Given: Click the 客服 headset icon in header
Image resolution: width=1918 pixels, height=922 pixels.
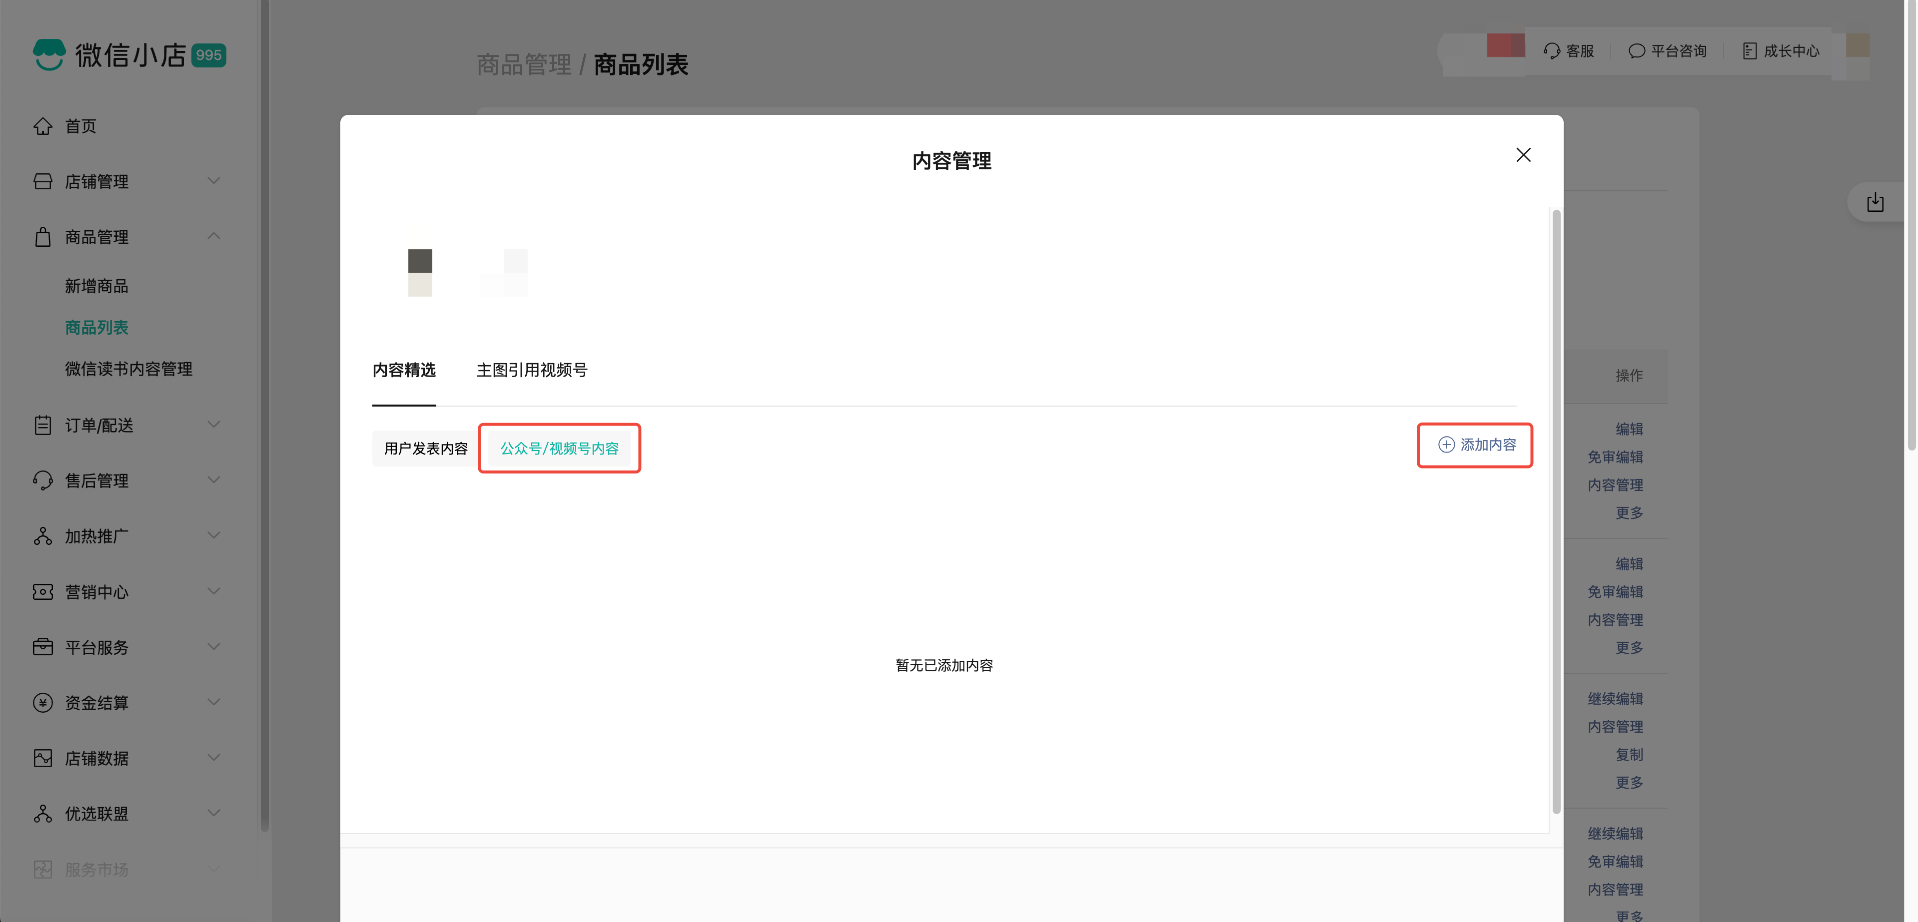Looking at the screenshot, I should [x=1552, y=50].
